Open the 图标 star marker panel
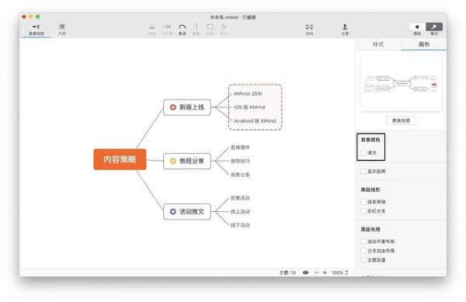The image size is (466, 302). [x=417, y=26]
